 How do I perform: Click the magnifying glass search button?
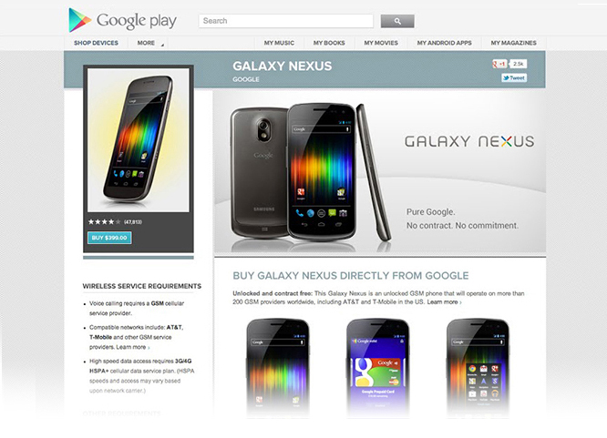click(397, 21)
